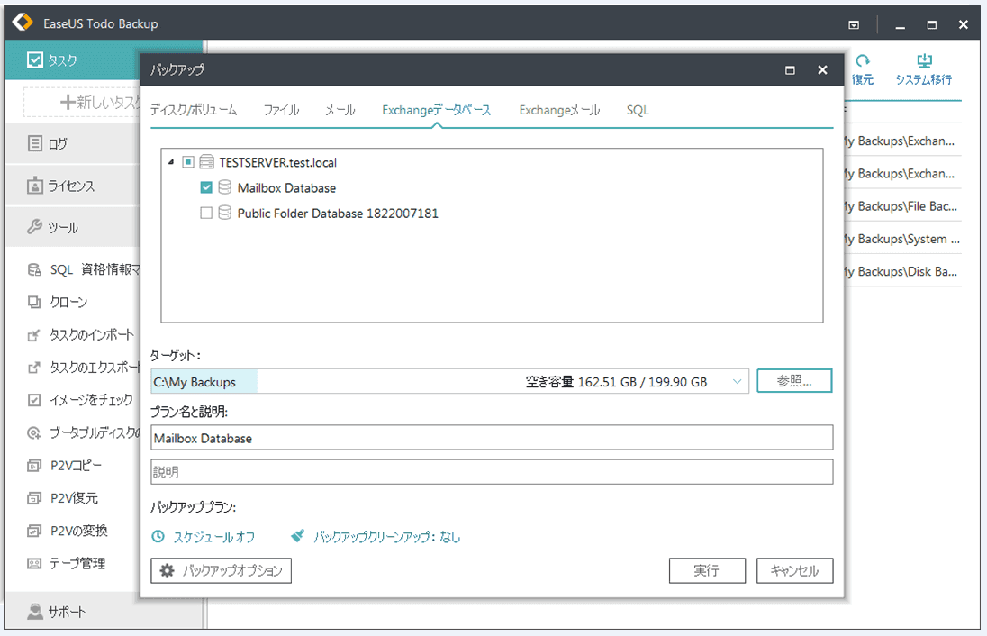Screen dimensions: 987x636
Task: Click the plan name field Mailbox Database
Action: tap(492, 438)
